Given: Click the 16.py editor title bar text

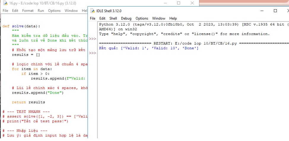Looking at the screenshot, I should [x=42, y=3].
